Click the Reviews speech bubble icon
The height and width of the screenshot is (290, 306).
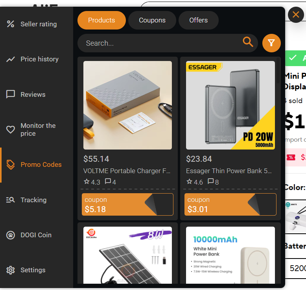point(11,94)
